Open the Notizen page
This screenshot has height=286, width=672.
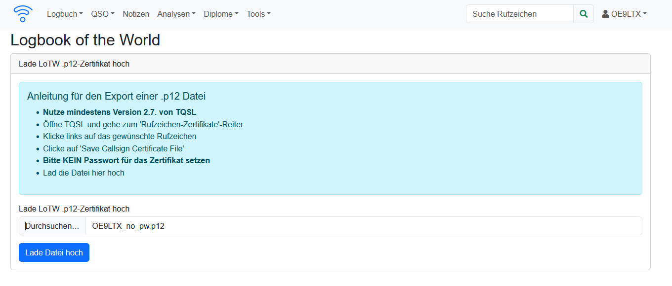coord(136,14)
